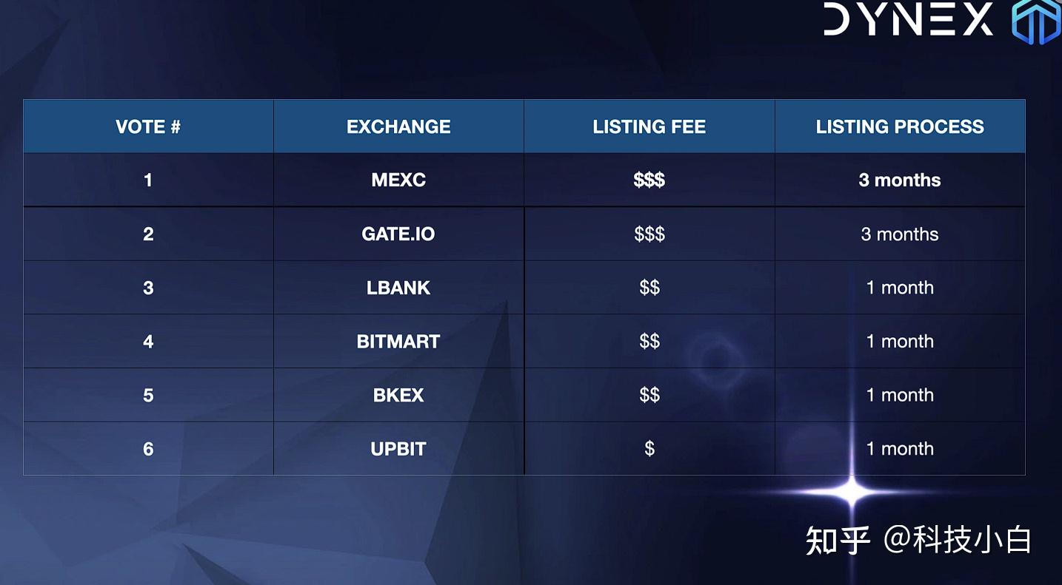Choose the BITMART exchange cell
The height and width of the screenshot is (585, 1062).
[398, 341]
